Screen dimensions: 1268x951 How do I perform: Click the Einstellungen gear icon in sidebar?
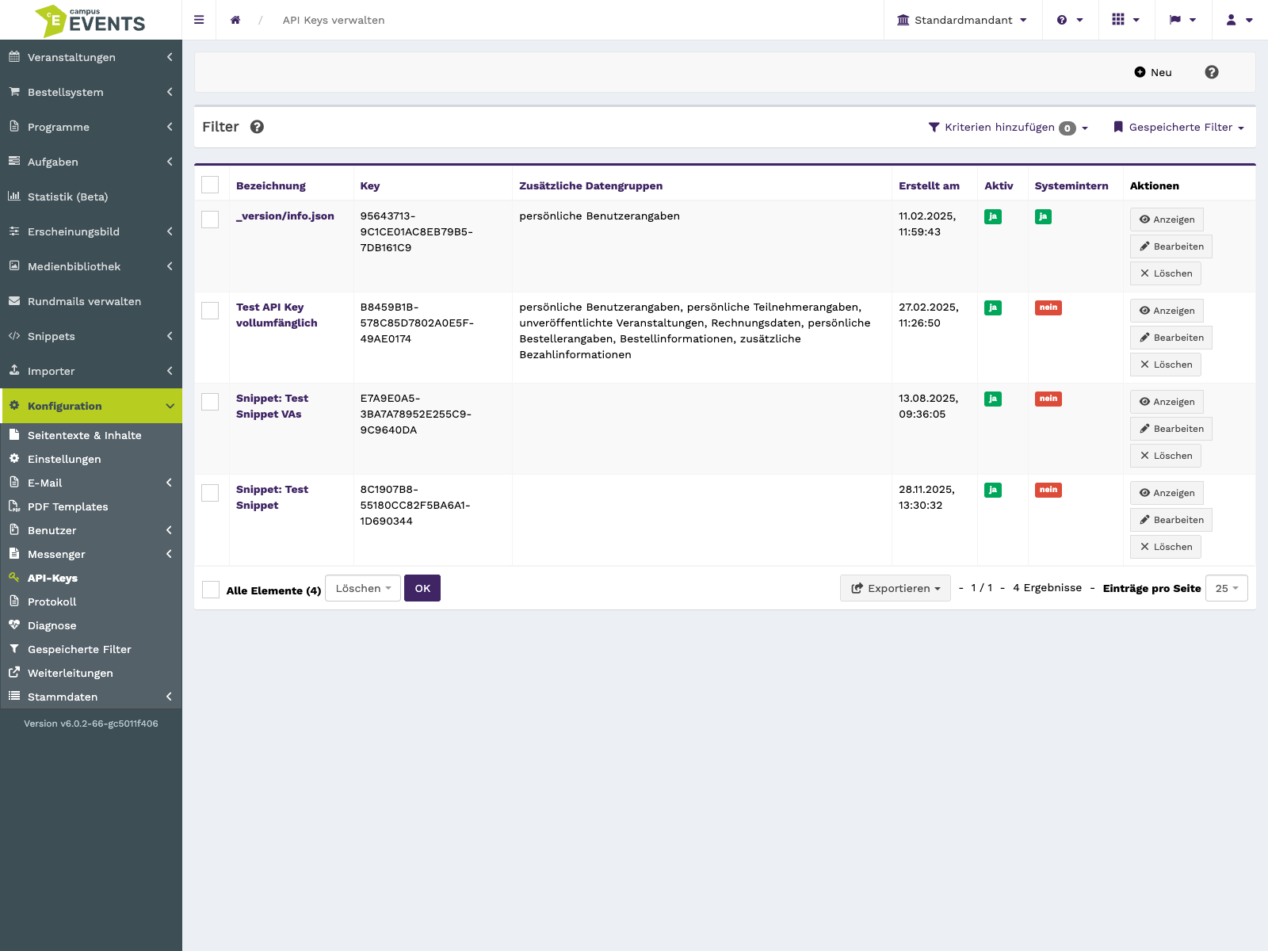click(x=14, y=458)
